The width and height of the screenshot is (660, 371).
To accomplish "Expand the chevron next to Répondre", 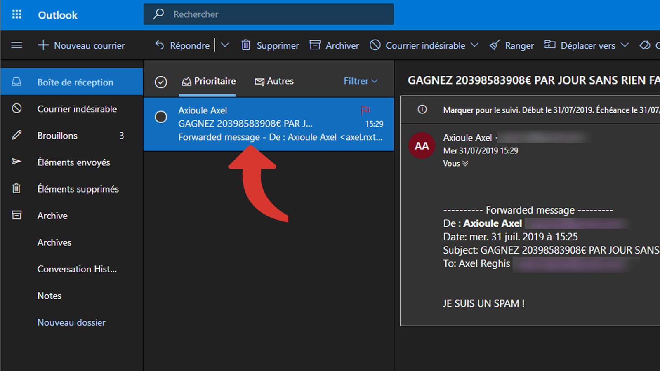I will (225, 45).
